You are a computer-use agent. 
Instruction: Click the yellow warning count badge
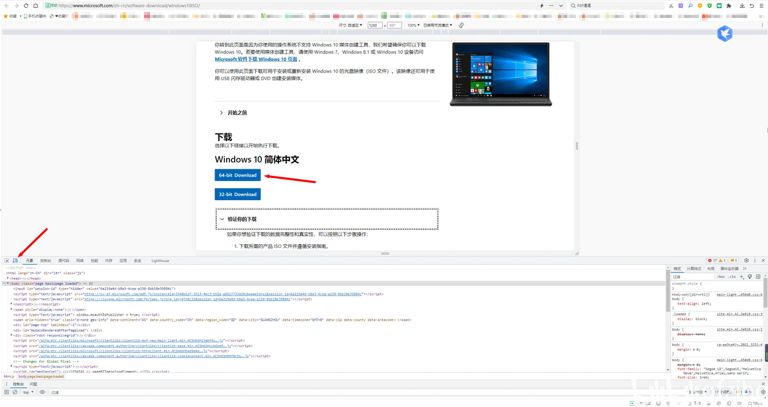coord(722,261)
